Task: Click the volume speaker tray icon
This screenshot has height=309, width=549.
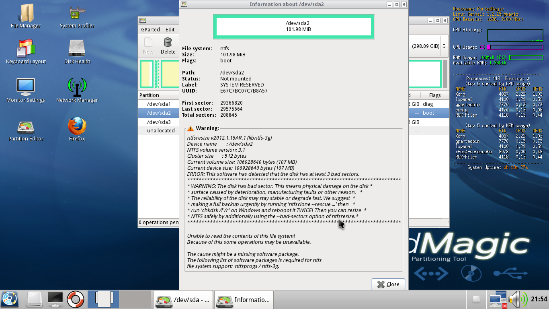Action: pyautogui.click(x=518, y=300)
